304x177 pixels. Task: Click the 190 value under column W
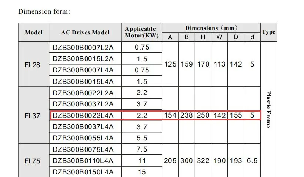pyautogui.click(x=220, y=161)
